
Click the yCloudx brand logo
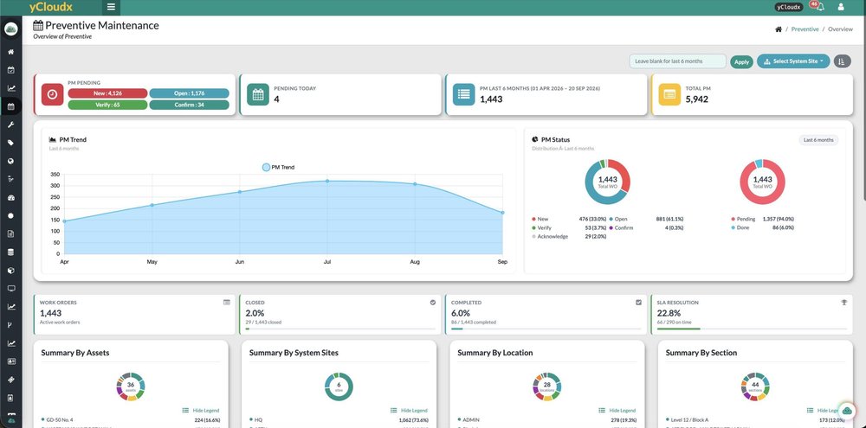pyautogui.click(x=50, y=7)
